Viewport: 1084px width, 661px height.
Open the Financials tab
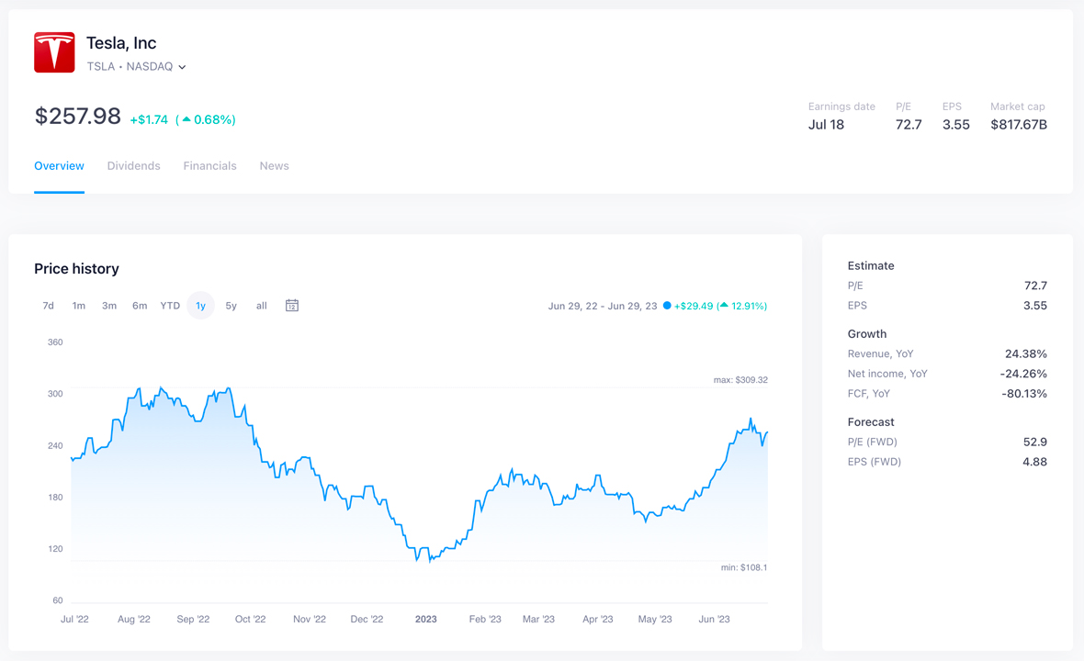point(209,166)
